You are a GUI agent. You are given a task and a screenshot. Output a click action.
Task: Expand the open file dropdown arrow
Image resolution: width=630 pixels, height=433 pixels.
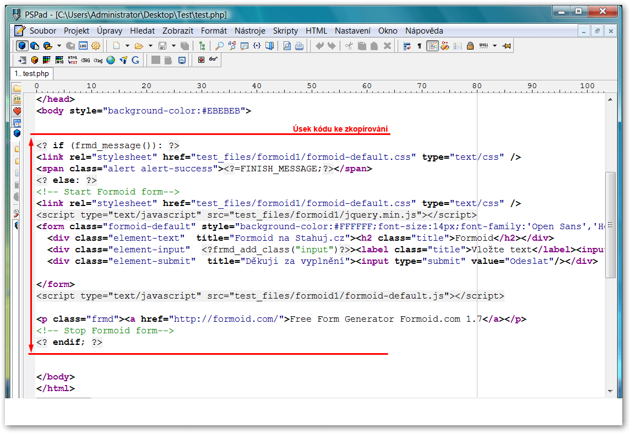[151, 46]
